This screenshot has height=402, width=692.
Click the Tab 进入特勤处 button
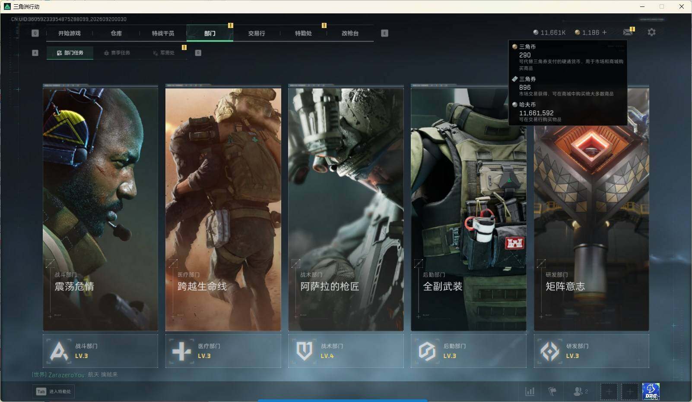(x=54, y=391)
